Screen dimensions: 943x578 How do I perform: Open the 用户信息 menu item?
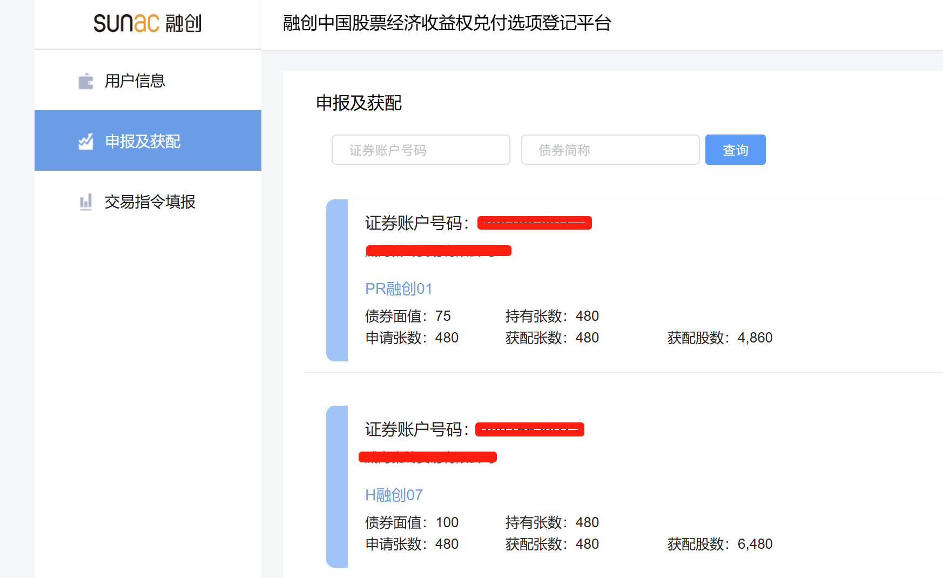click(x=148, y=80)
